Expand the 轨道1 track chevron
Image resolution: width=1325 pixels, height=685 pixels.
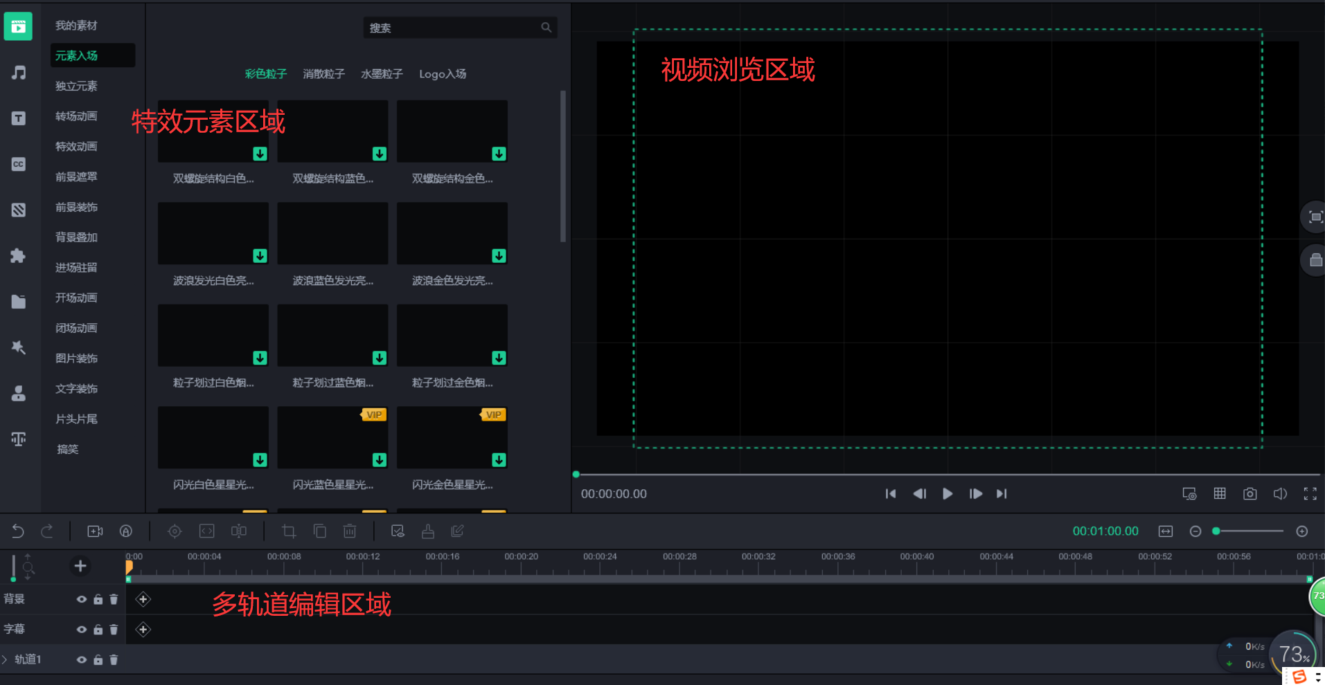point(5,659)
